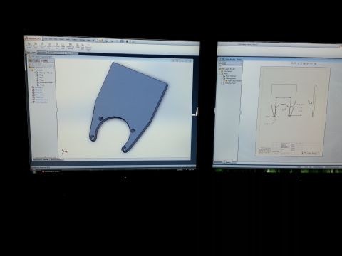Select the slotted hole at the left arm's tip
This screenshot has width=342, height=256.
pyautogui.click(x=93, y=137)
